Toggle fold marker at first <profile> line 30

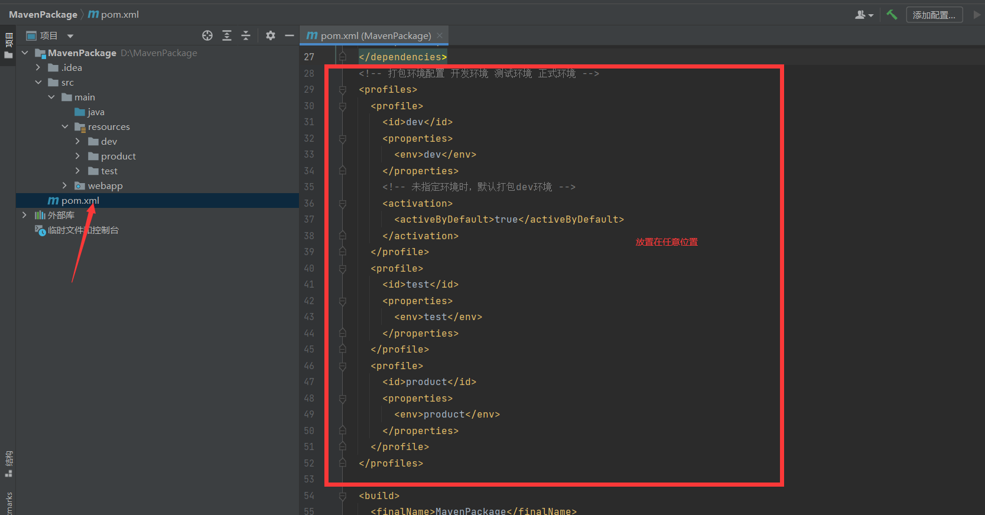point(342,106)
